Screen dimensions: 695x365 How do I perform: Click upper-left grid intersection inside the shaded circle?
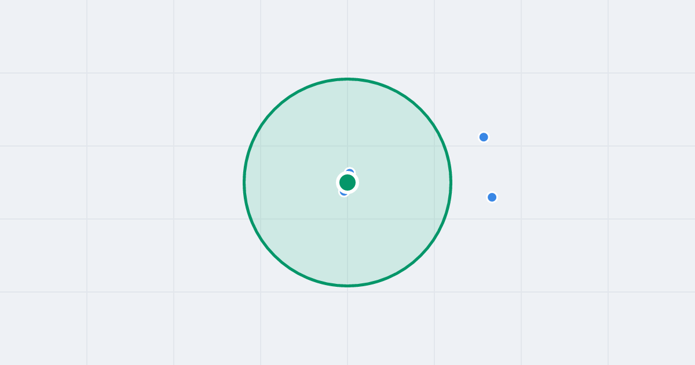click(x=261, y=146)
